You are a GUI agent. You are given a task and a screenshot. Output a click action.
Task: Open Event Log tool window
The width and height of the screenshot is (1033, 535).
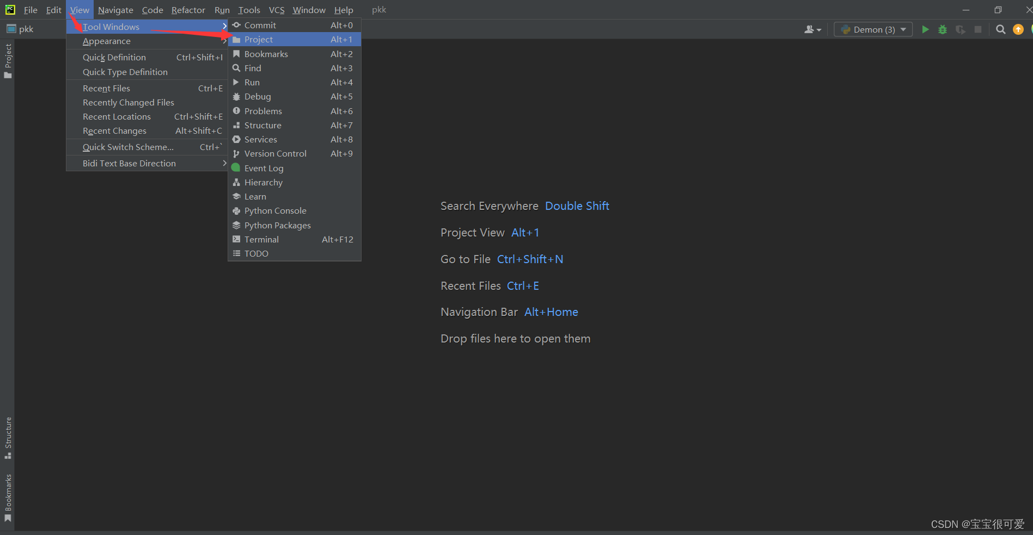click(294, 168)
